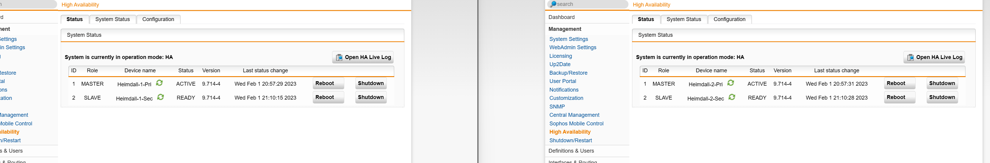Click the refresh icon next to Heimdall-2-Sec
Viewport: 990px width, 163px height.
pyautogui.click(x=732, y=97)
